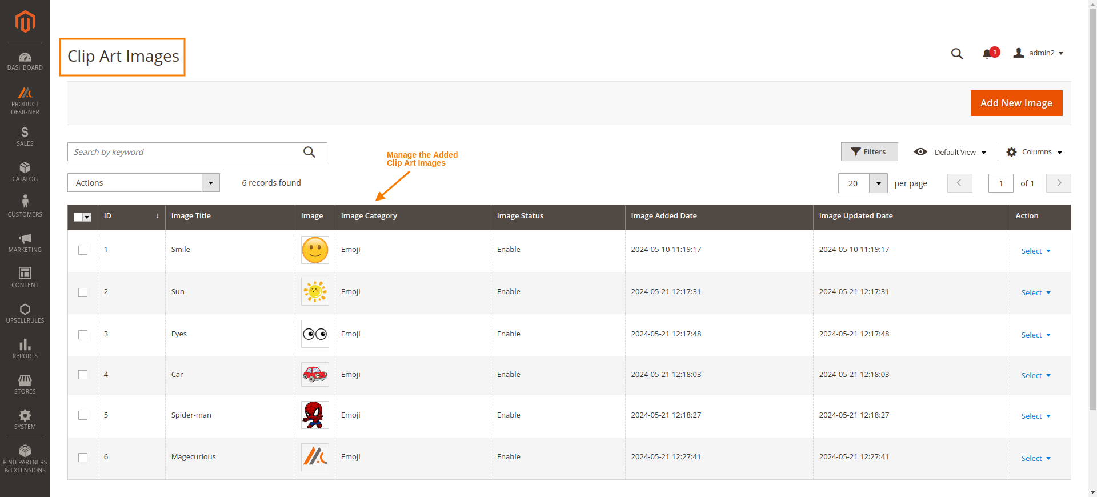
Task: Sort by Image Category column
Action: [369, 216]
